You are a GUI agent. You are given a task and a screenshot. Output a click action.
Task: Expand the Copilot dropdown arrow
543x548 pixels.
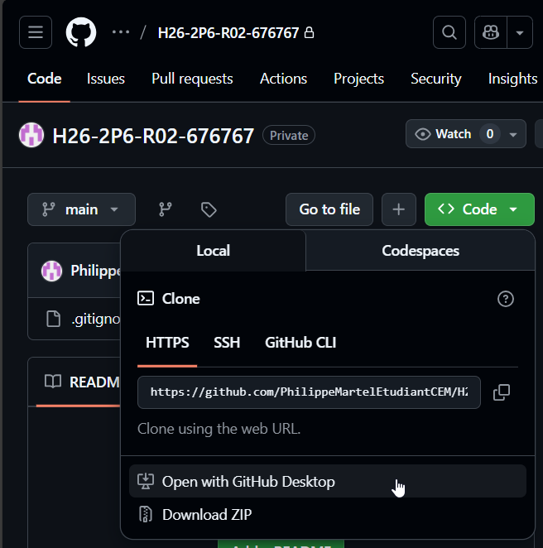520,32
